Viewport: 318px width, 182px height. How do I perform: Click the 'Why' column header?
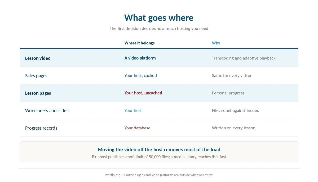click(x=216, y=43)
